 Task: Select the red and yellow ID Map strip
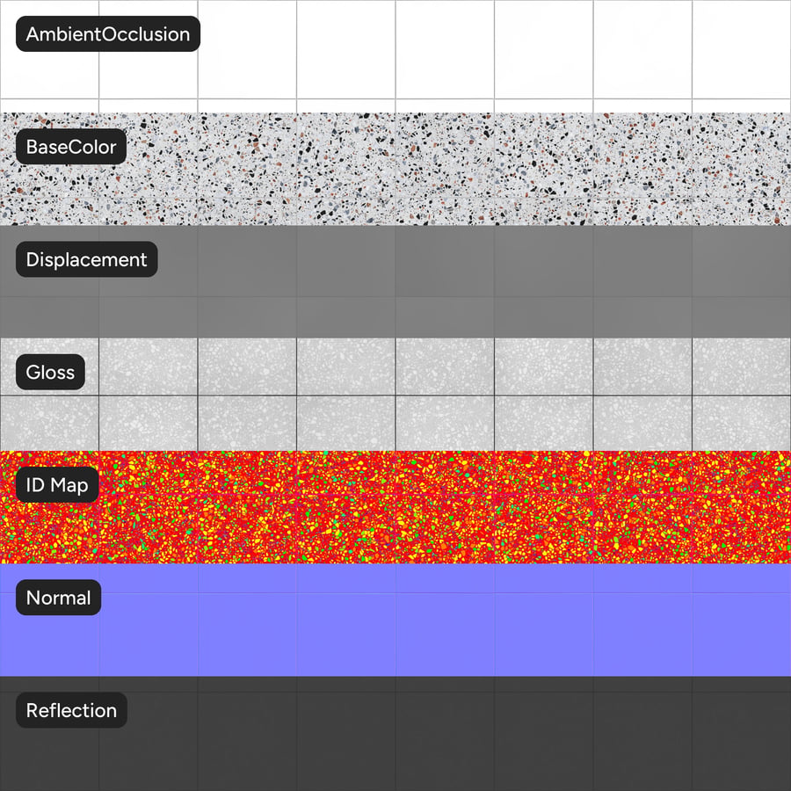[395, 507]
